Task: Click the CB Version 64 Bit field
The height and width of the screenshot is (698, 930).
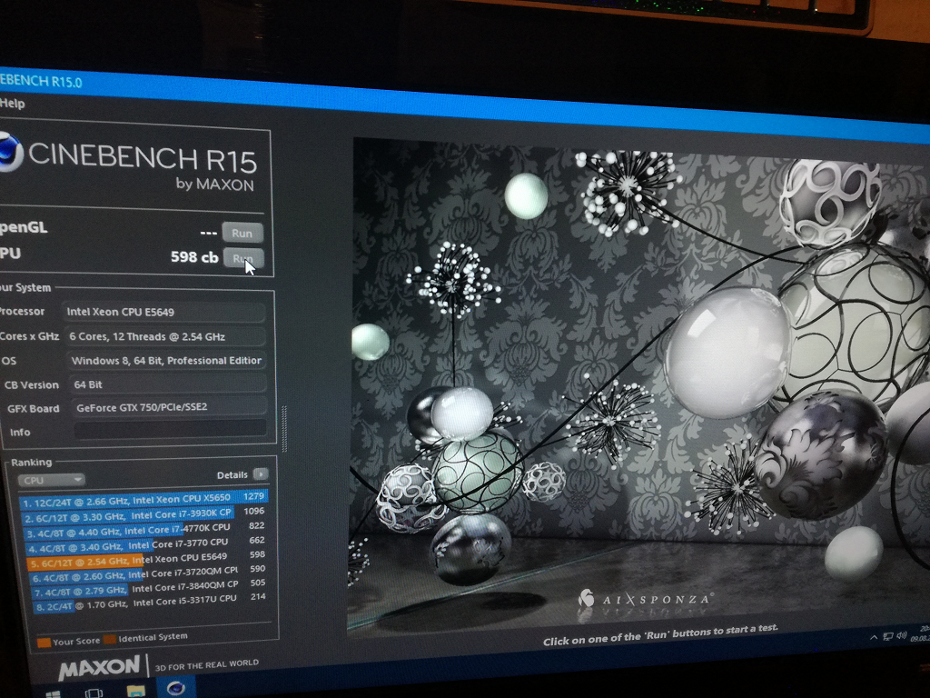Action: coord(167,384)
